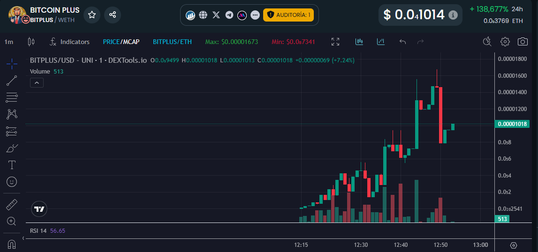The width and height of the screenshot is (538, 252).
Task: Open the X (Twitter) social link
Action: click(216, 15)
